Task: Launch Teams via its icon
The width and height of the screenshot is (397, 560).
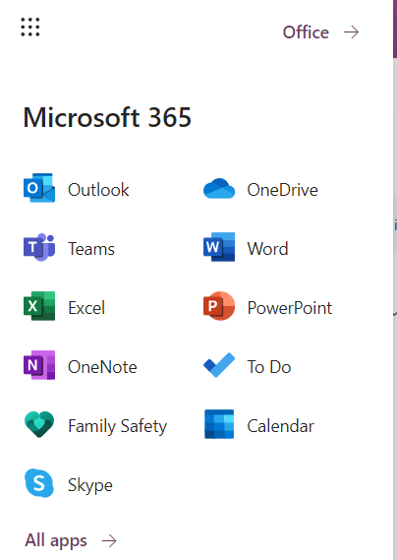Action: point(39,247)
